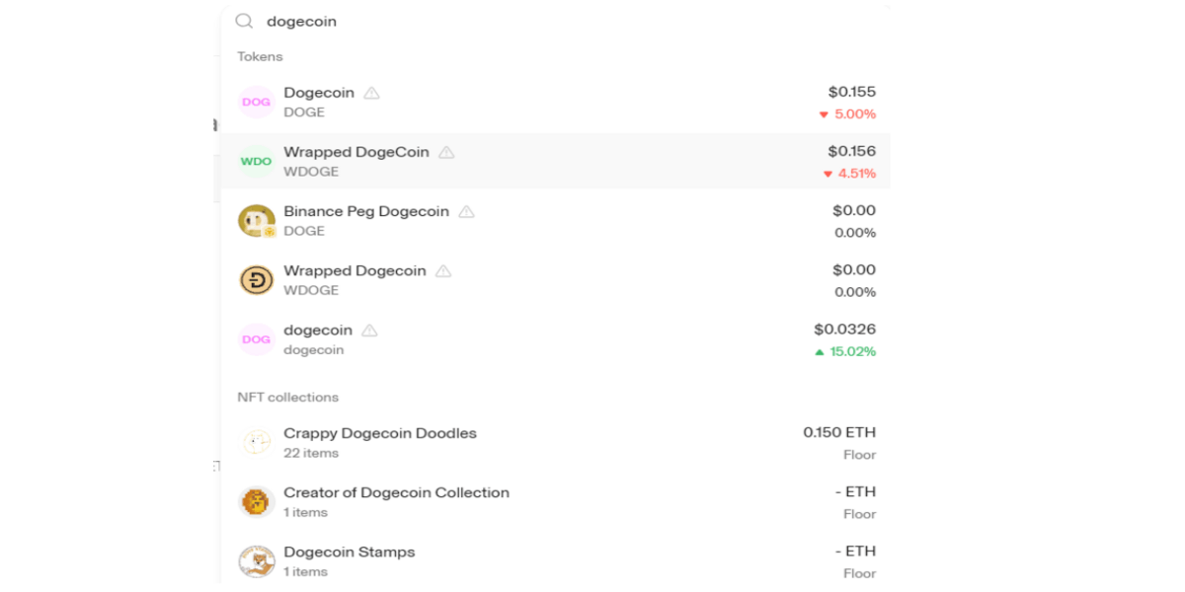Click into the dogecoin search field

(494, 21)
